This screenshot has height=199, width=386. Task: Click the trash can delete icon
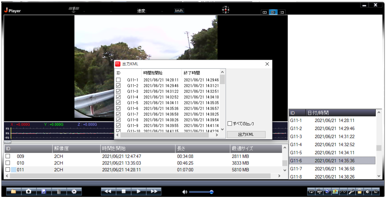59,192
